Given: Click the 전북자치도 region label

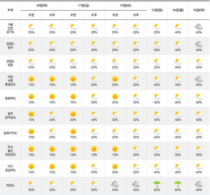Looking at the screenshot, I should coord(10,133).
